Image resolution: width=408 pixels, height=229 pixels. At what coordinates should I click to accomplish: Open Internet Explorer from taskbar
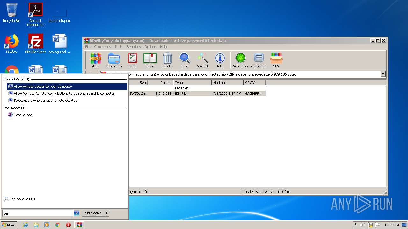tap(25, 225)
